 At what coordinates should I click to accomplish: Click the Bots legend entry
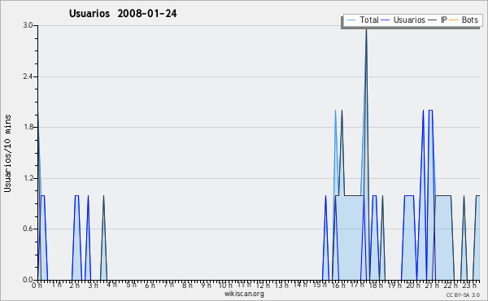(464, 20)
